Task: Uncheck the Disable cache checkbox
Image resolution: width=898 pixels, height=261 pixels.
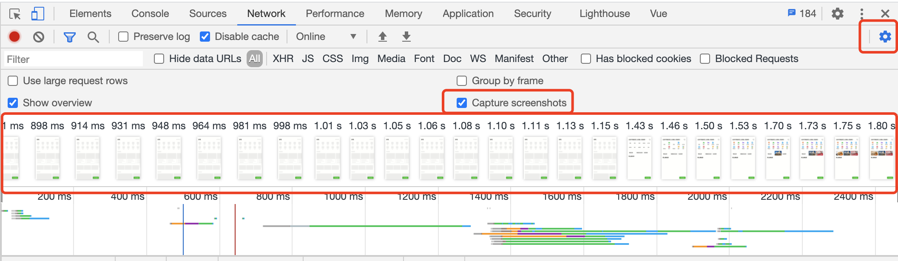Action: 205,37
